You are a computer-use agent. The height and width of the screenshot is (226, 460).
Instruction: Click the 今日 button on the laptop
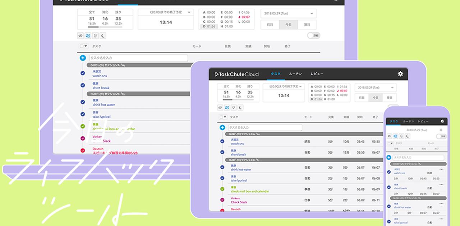pos(289,25)
